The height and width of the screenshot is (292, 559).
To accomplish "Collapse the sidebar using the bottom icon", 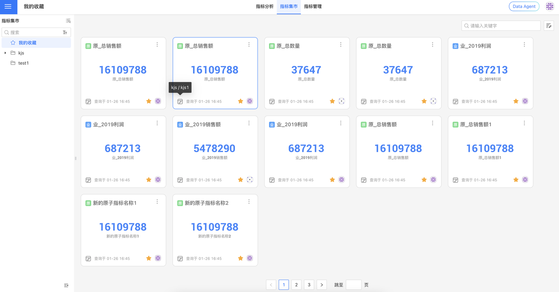I will 66,285.
